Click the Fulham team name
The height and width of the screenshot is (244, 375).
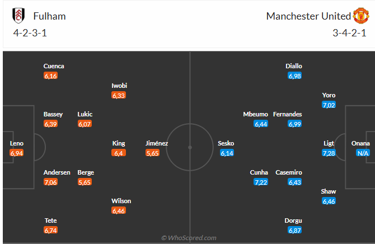[49, 16]
